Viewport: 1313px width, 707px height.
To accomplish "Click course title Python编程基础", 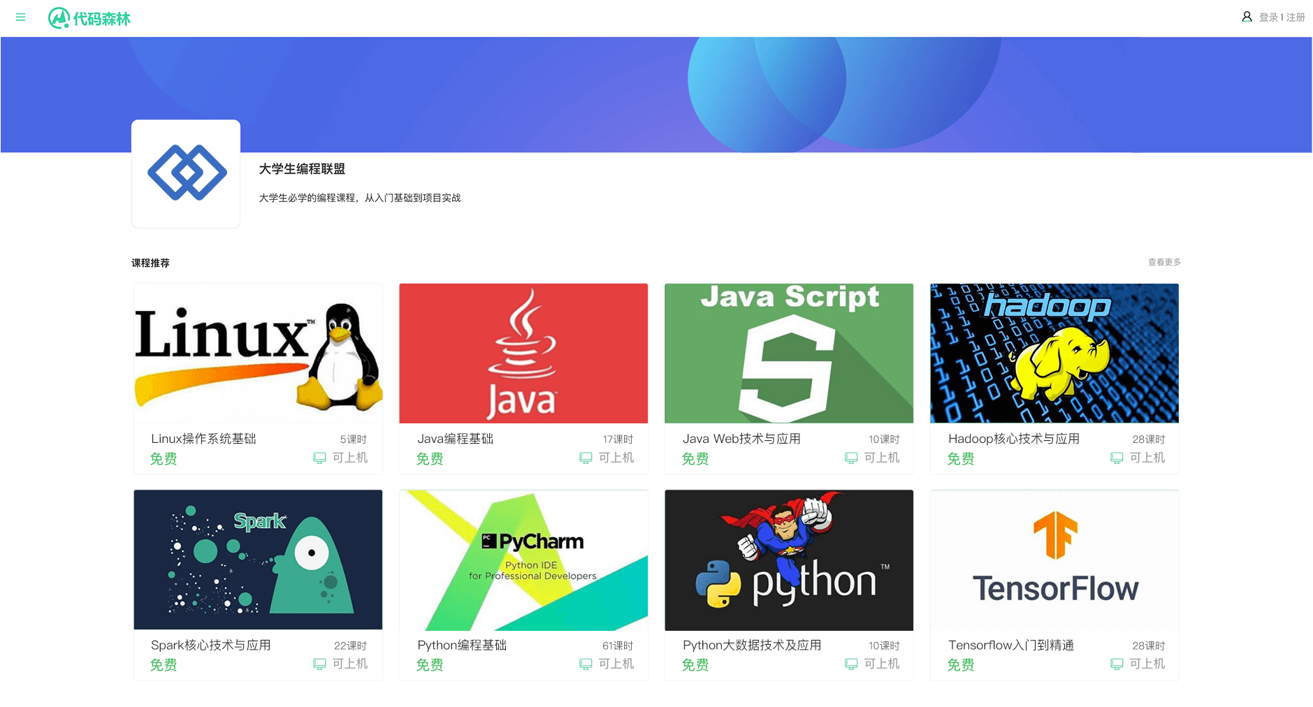I will coord(462,645).
